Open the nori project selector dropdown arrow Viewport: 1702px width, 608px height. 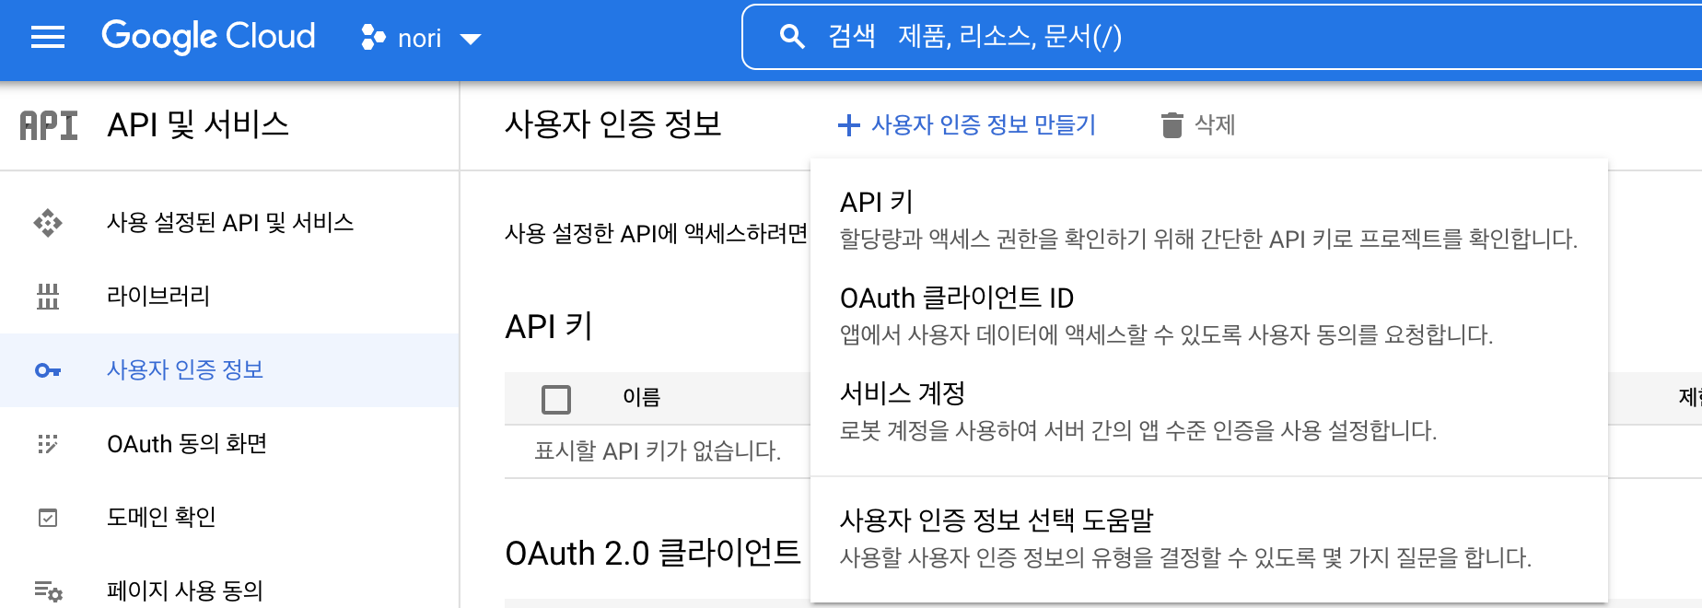(x=471, y=39)
